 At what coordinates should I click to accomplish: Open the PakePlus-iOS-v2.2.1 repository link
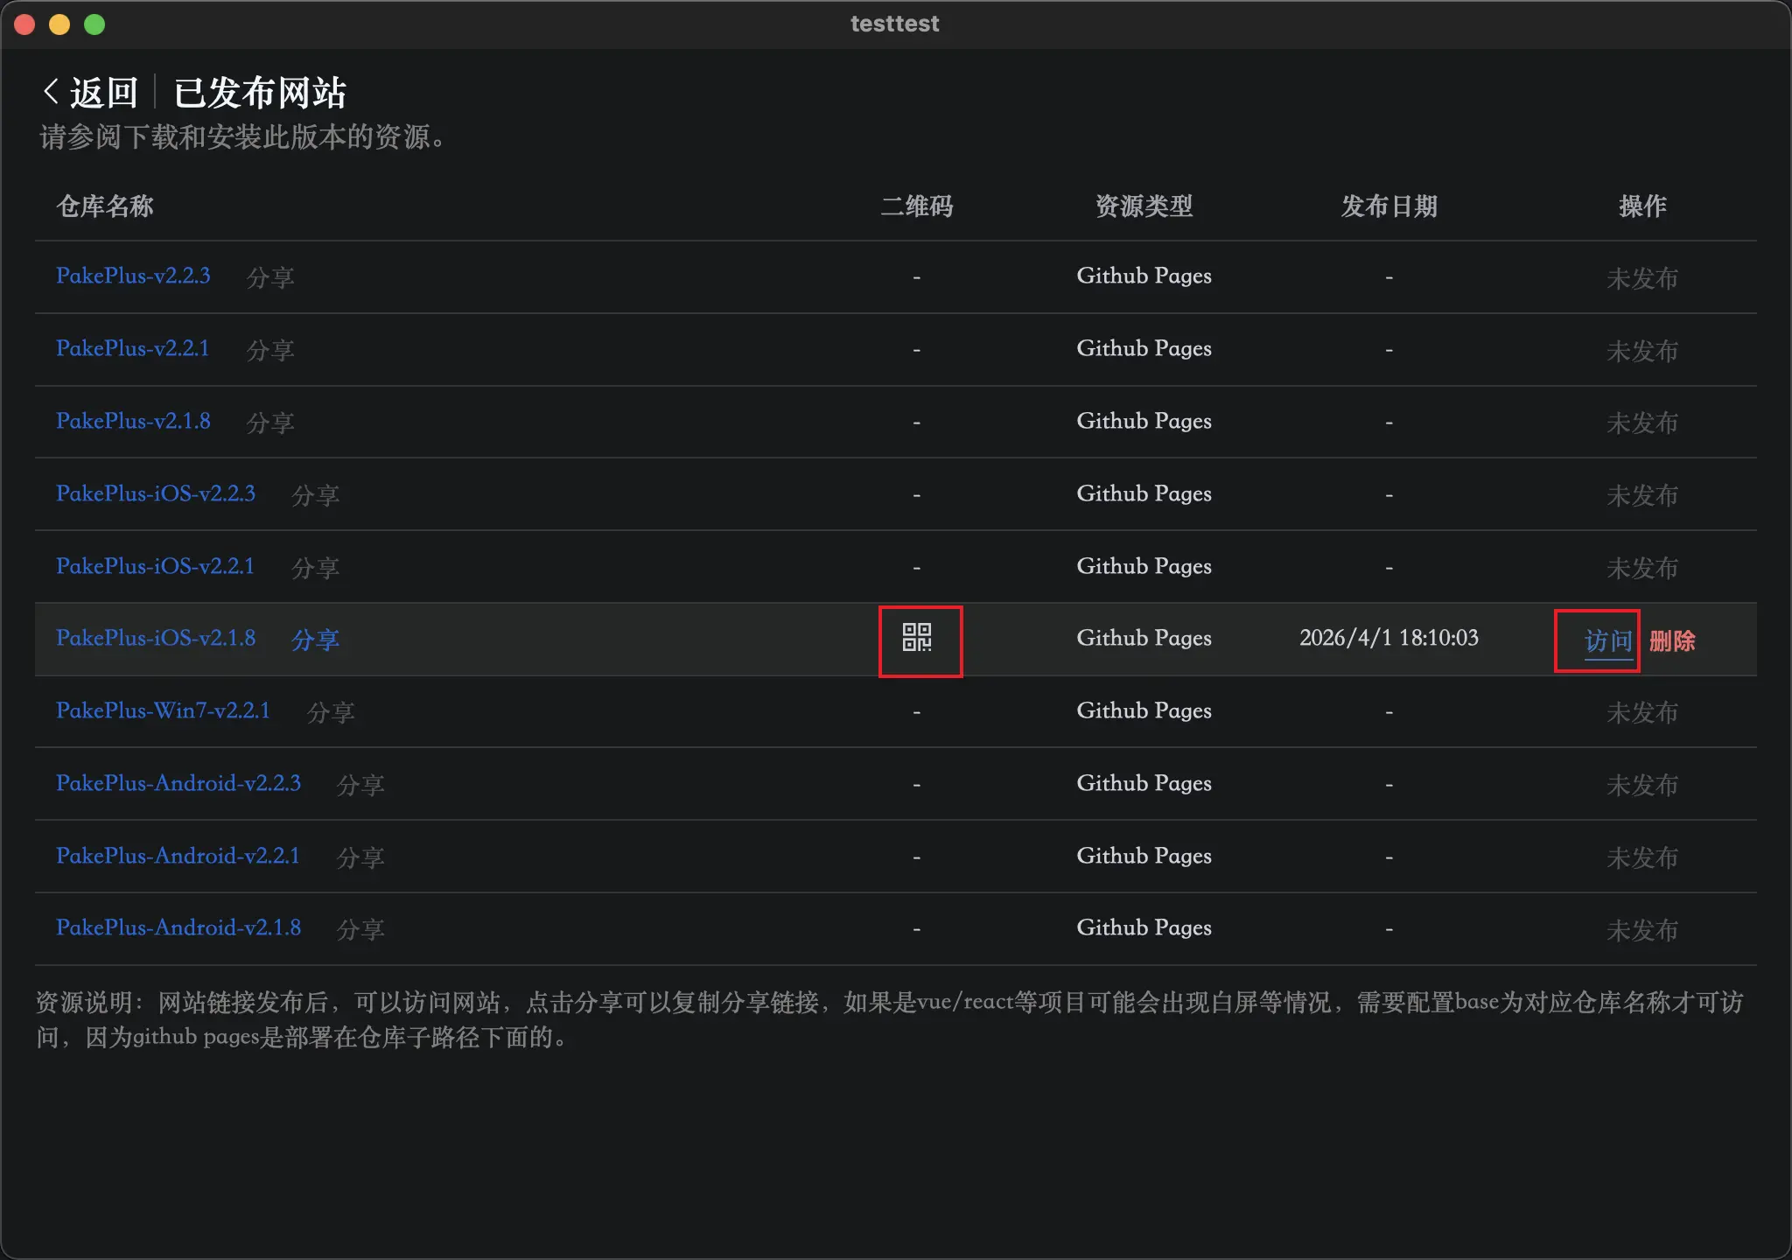click(x=155, y=566)
